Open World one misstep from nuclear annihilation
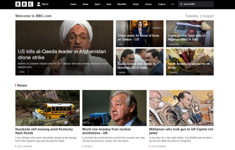 (x=106, y=131)
